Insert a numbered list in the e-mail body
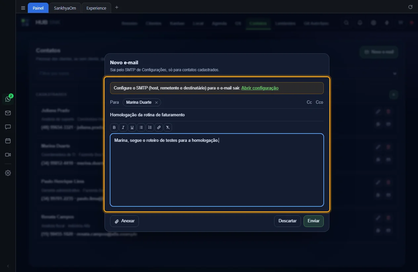 click(150, 127)
